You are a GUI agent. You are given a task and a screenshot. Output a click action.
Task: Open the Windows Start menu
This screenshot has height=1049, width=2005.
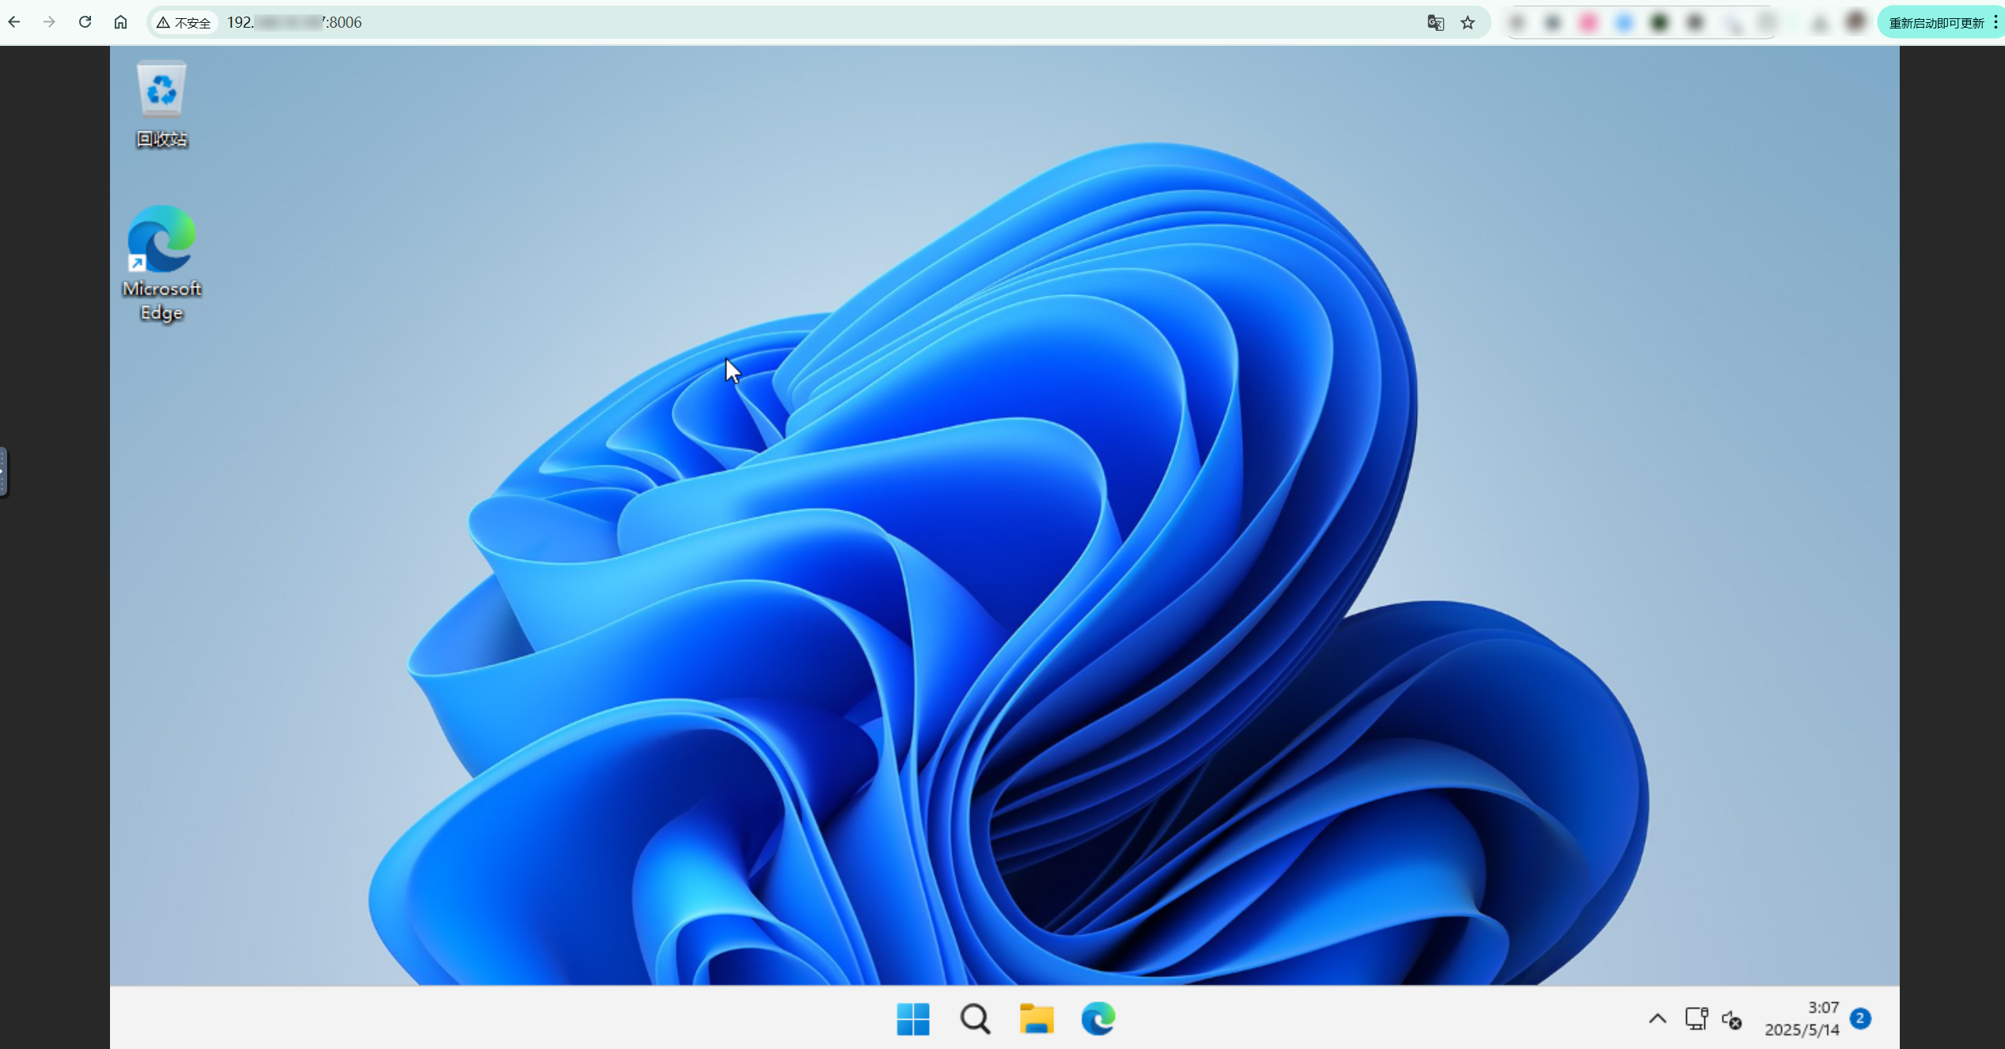(913, 1019)
